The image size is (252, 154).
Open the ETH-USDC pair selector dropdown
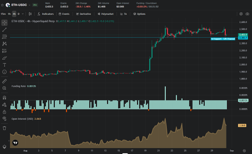pyautogui.click(x=29, y=5)
